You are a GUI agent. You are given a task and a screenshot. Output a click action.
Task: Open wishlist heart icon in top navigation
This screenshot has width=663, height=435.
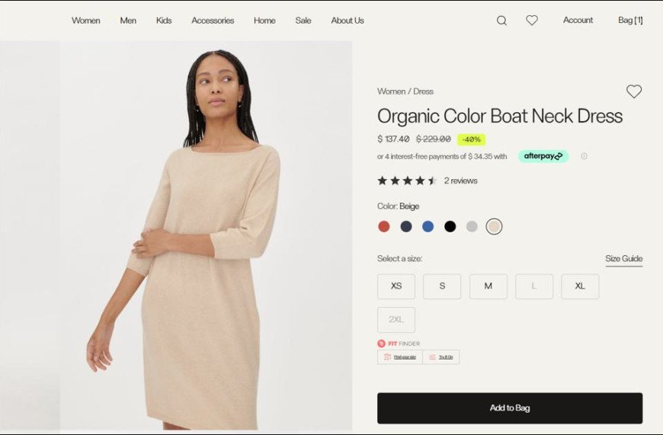(x=532, y=20)
